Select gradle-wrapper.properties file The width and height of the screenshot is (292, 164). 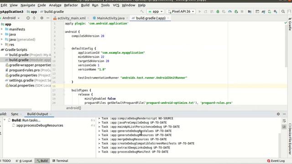[28, 65]
